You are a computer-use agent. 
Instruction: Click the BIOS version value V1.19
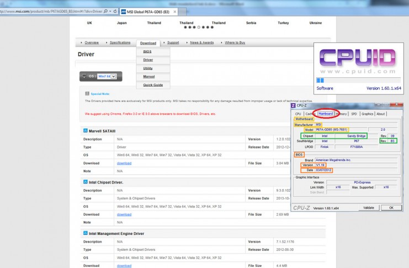click(x=320, y=165)
